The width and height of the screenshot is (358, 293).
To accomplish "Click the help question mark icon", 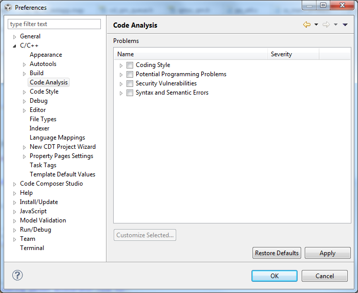I will 17,276.
